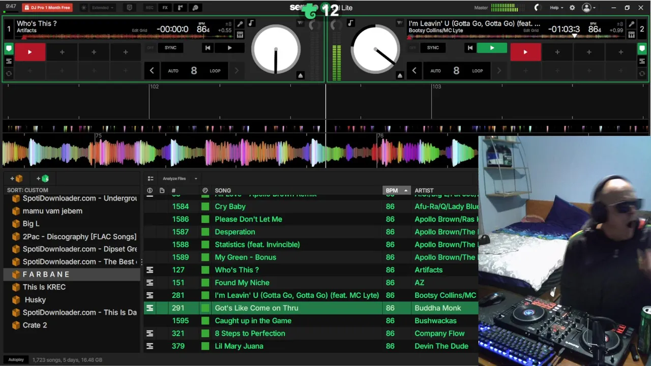
Task: Open the sampler panel icon
Action: (180, 8)
